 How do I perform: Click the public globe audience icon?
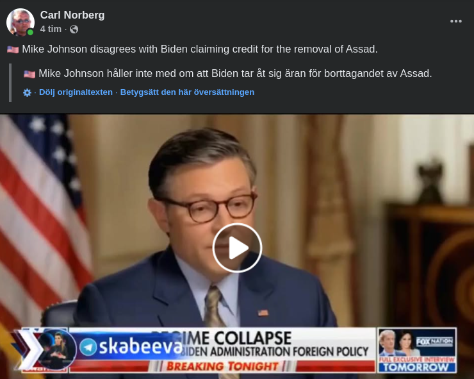click(74, 29)
